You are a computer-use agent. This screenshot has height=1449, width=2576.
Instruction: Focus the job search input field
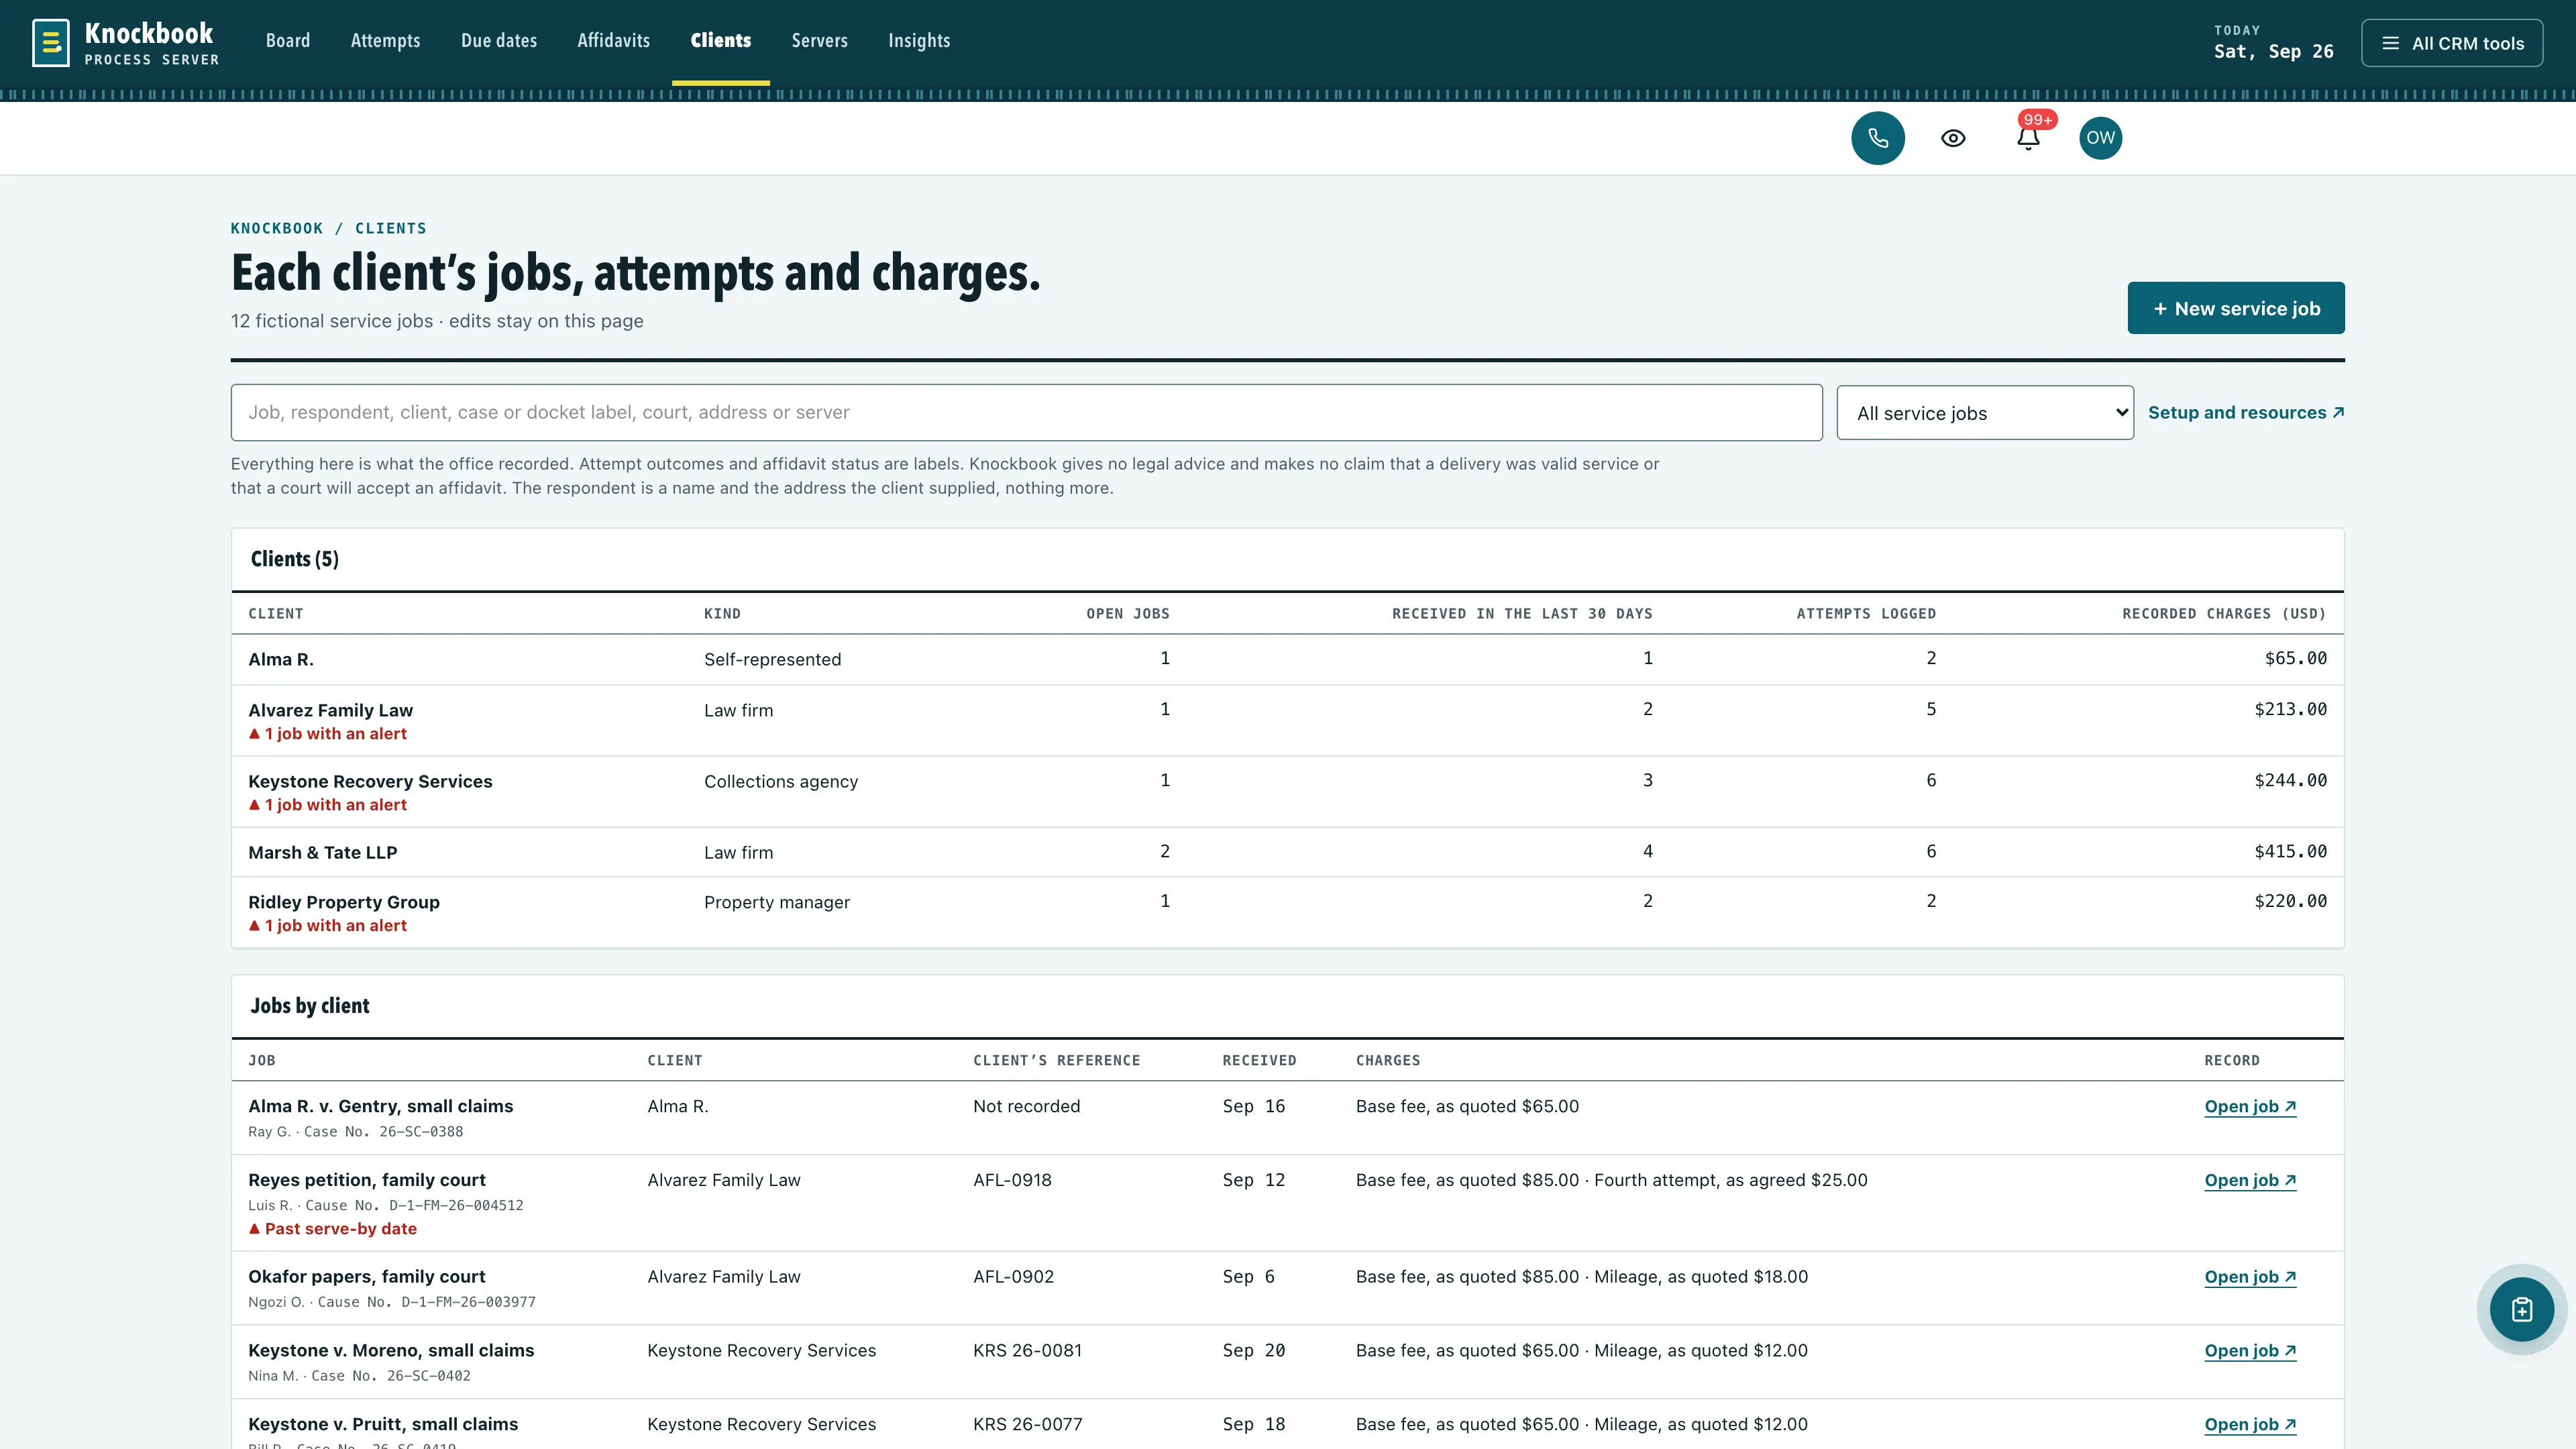(1026, 412)
